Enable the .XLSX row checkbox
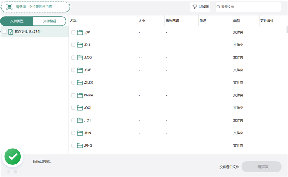This screenshot has height=177, width=288. pos(73,83)
